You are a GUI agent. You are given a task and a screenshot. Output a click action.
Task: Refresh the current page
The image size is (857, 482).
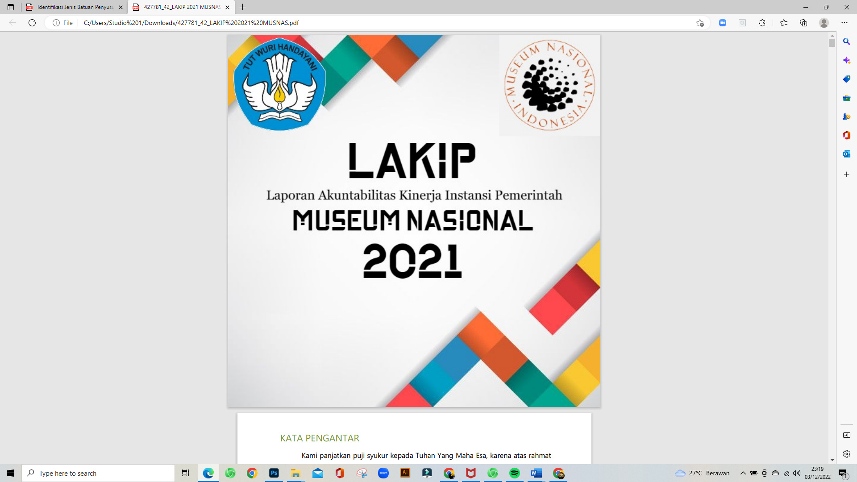coord(32,23)
